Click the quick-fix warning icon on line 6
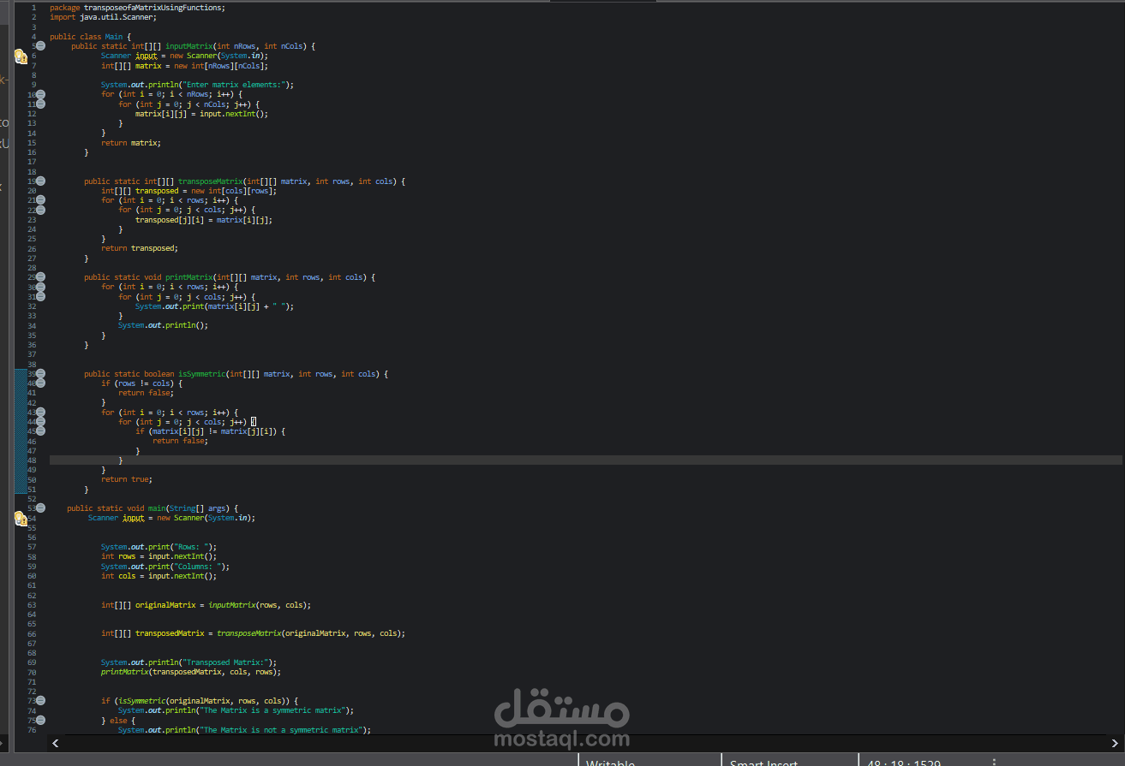Screen dimensions: 1125x766 tap(21, 56)
